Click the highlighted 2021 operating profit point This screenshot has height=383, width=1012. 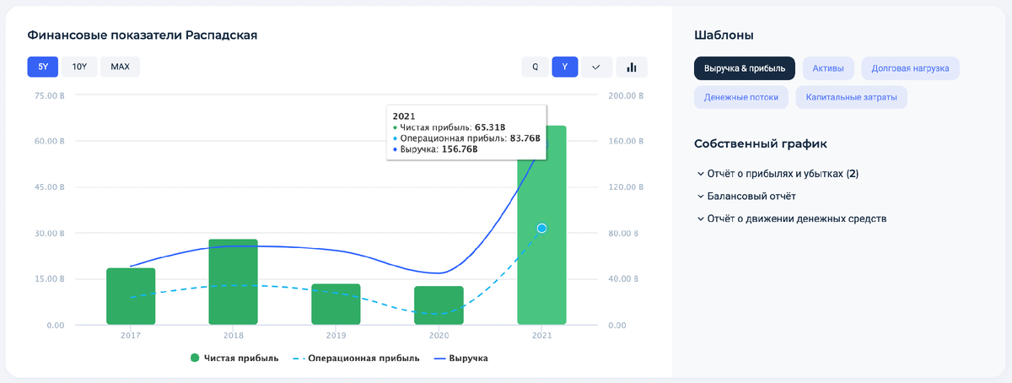542,229
